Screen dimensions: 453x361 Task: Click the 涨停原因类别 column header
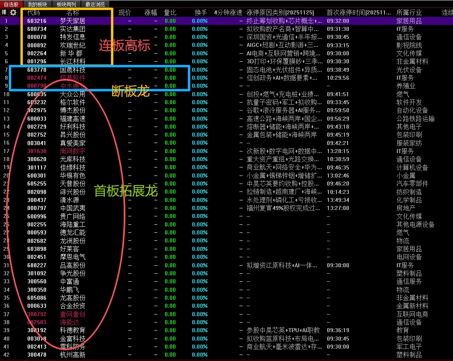click(x=280, y=13)
